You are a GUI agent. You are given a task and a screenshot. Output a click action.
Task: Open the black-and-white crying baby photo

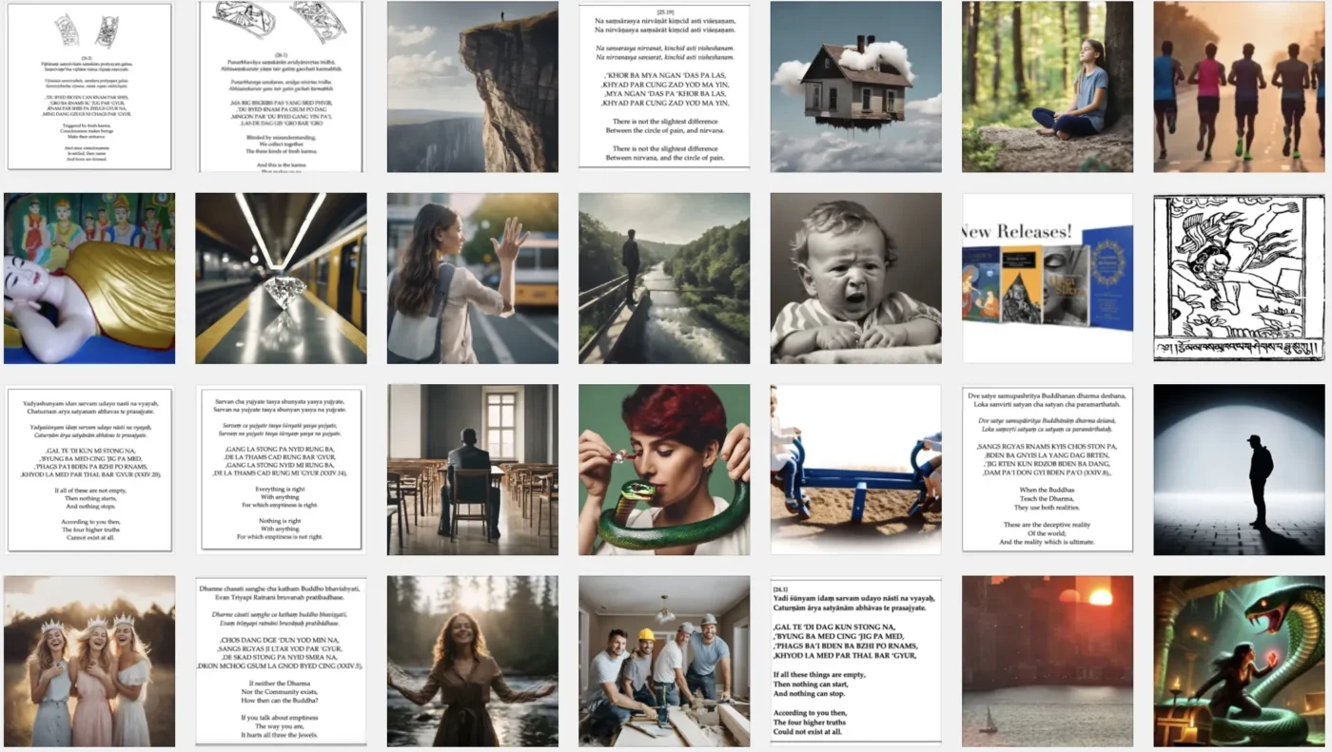855,279
